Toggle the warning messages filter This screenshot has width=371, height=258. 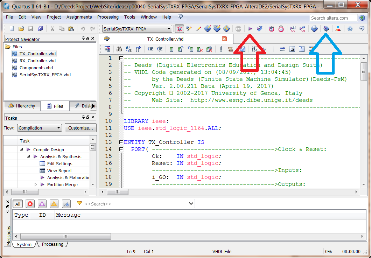54,204
